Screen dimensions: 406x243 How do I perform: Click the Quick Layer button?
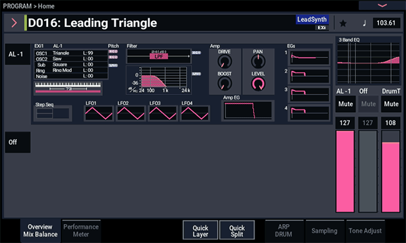[200, 230]
